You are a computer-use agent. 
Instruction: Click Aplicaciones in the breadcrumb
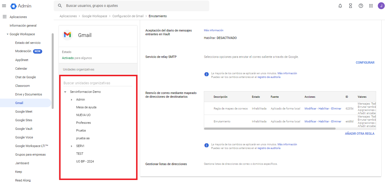(x=68, y=16)
